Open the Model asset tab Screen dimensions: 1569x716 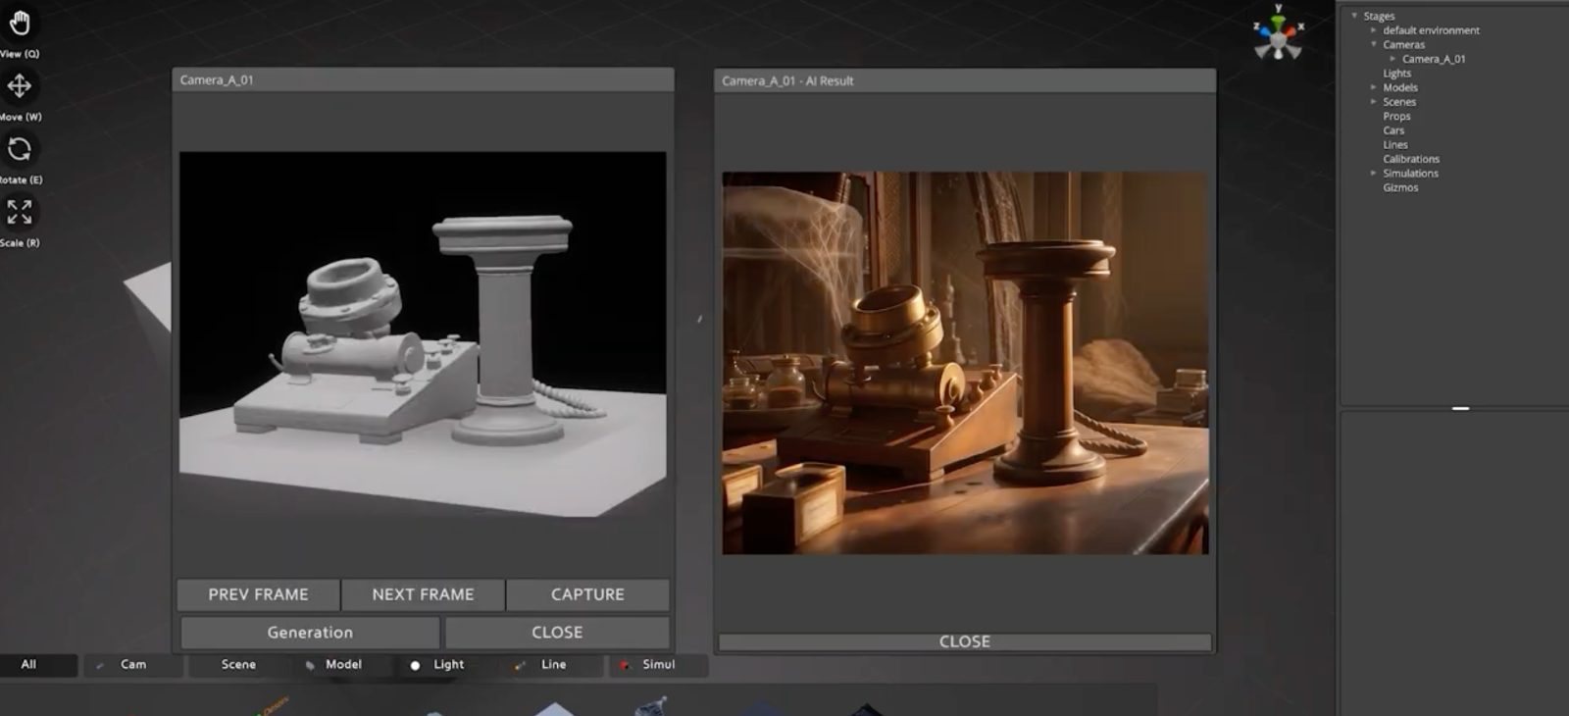point(343,665)
